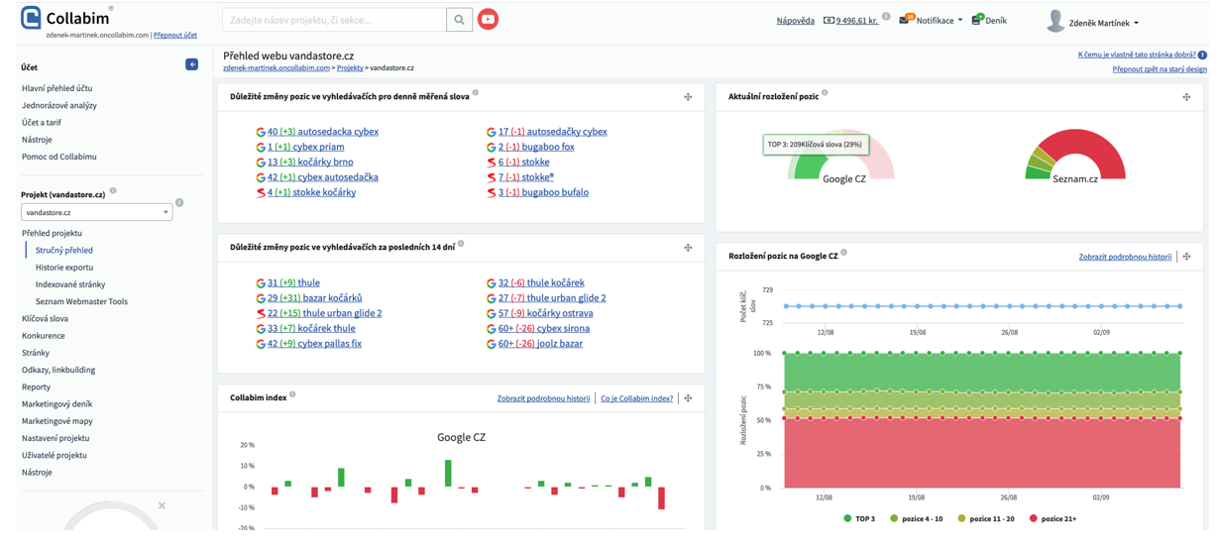This screenshot has height=552, width=1217.
Task: Open Klíčová slova menu item
Action: [45, 318]
